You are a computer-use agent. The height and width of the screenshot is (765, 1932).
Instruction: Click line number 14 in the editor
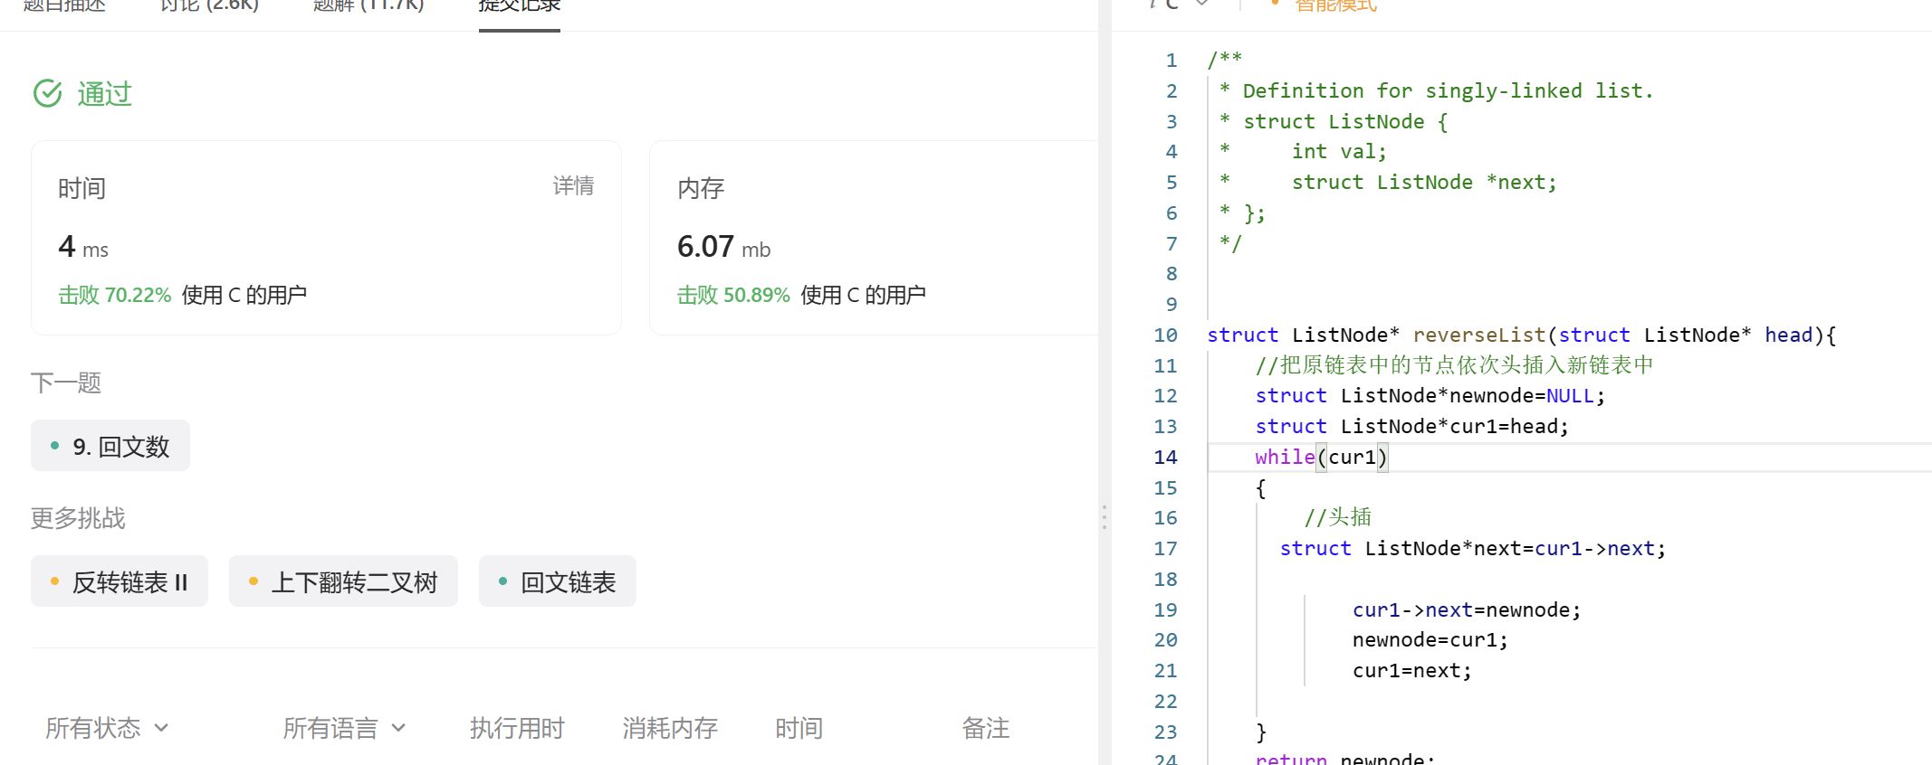pos(1165,458)
